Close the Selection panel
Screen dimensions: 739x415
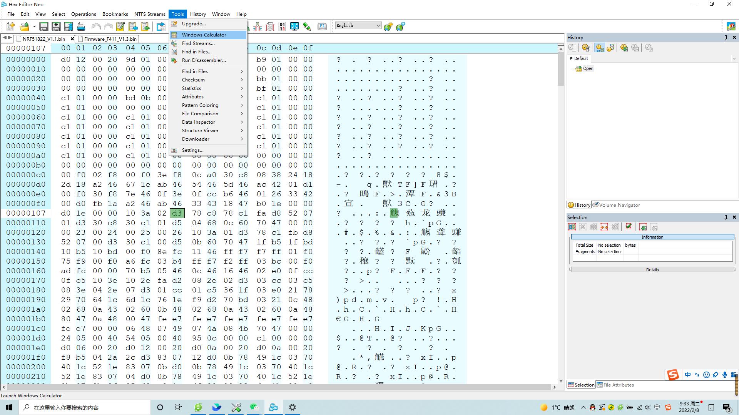click(x=734, y=217)
